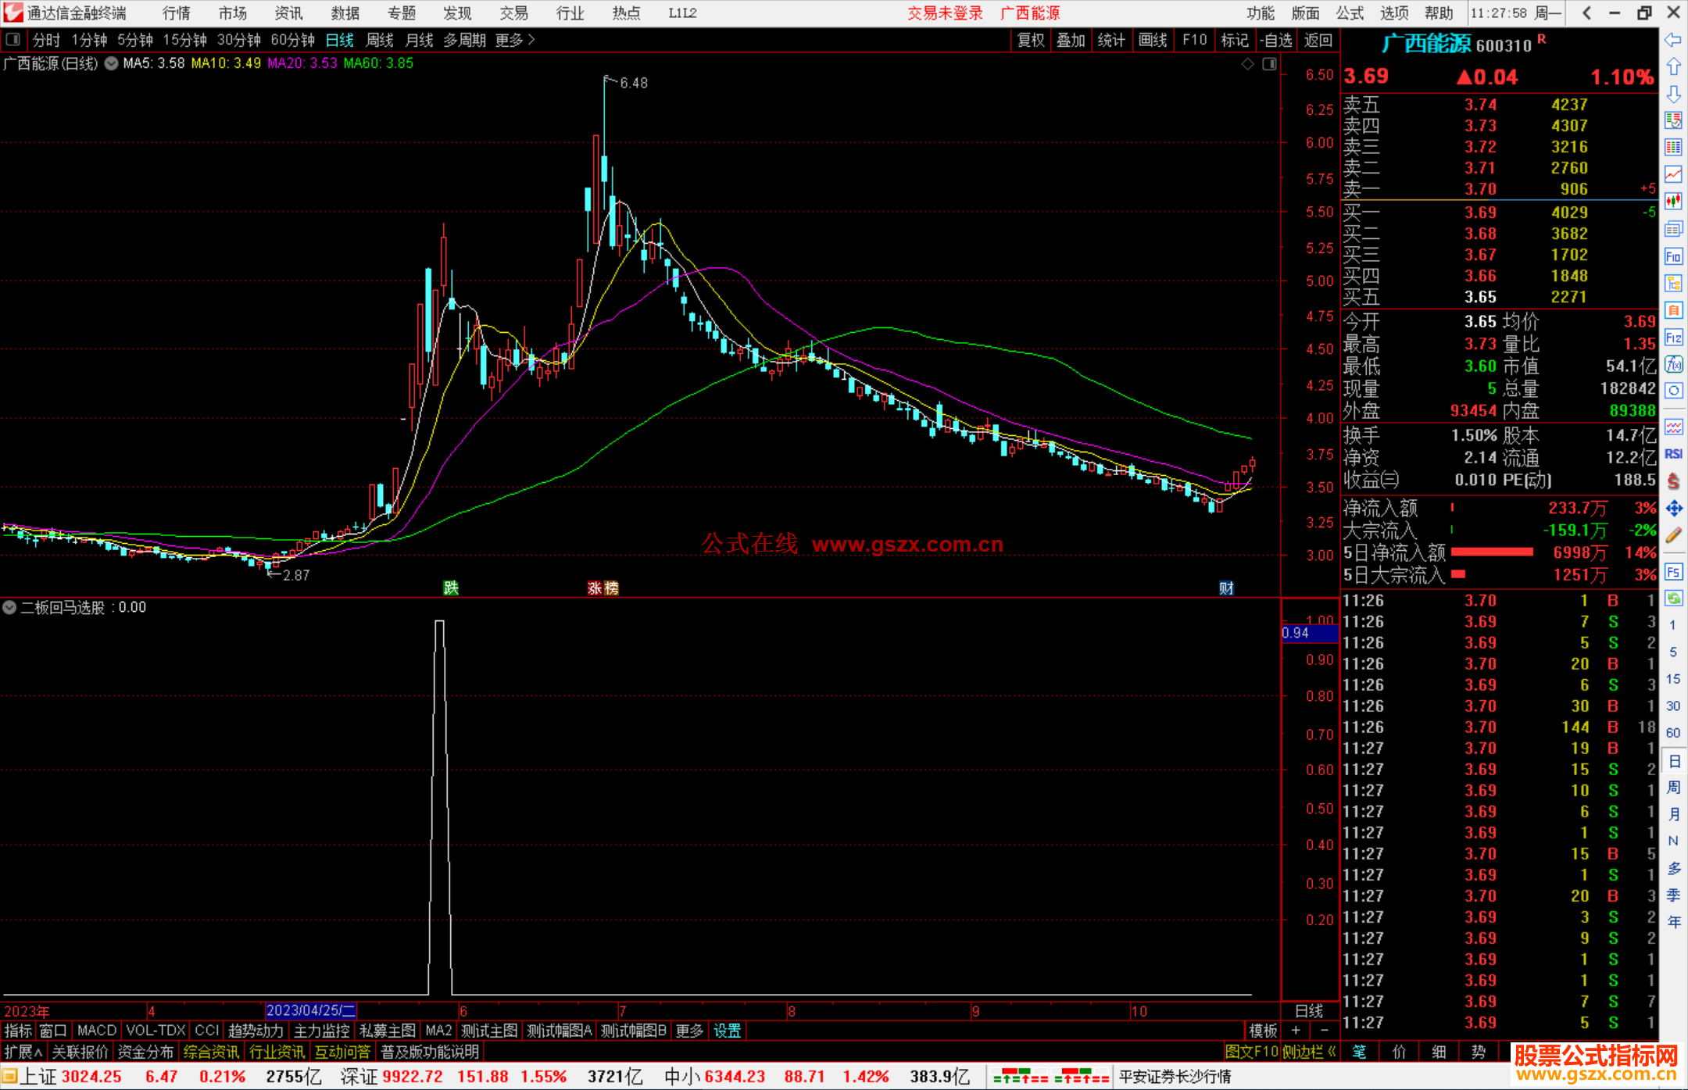Click the 复权 button
Screen dimensions: 1688x1090
[x=1030, y=40]
